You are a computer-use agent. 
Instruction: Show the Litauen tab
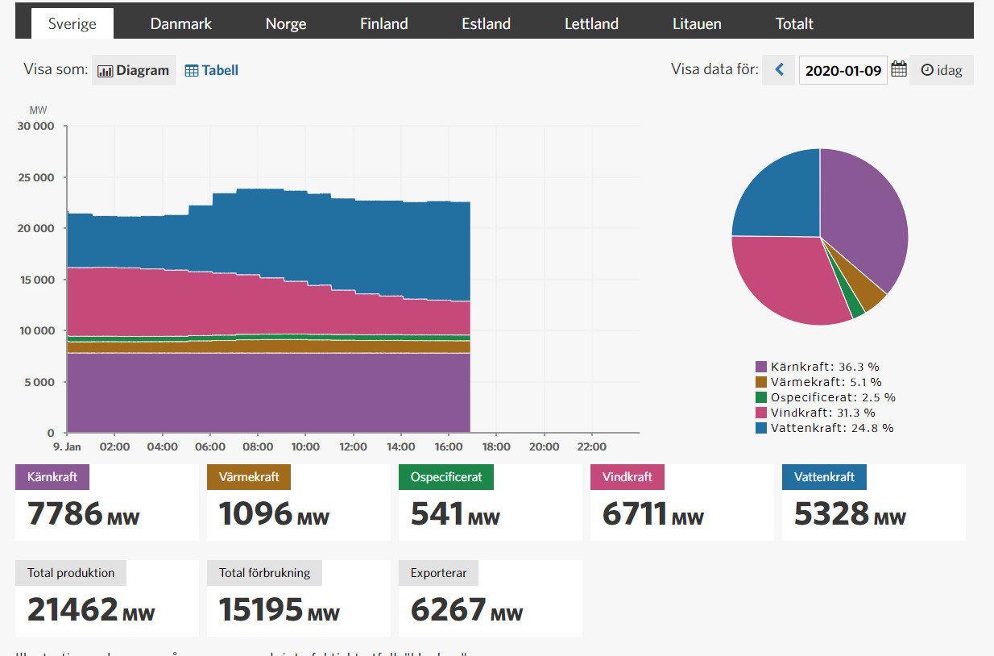click(697, 23)
